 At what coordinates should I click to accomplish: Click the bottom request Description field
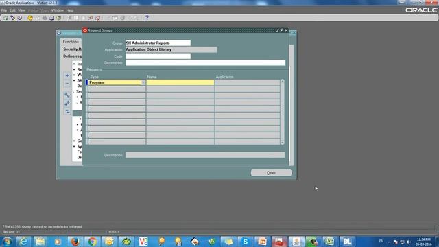tap(205, 155)
